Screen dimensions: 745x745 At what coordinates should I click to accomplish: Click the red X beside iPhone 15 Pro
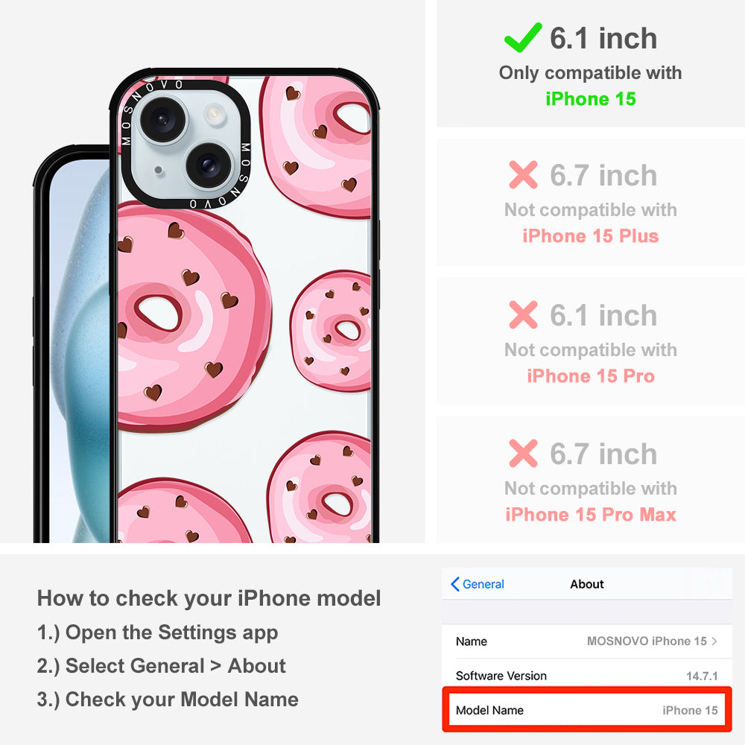(523, 314)
